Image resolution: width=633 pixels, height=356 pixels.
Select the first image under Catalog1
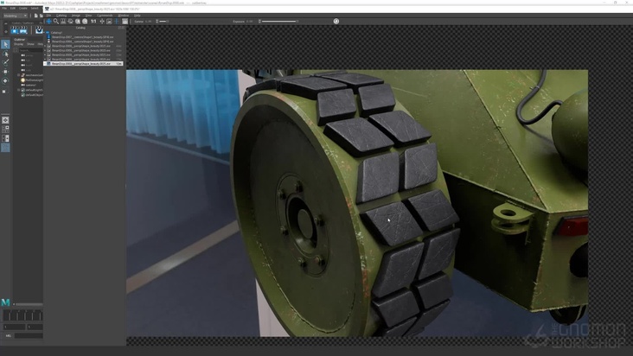point(83,37)
